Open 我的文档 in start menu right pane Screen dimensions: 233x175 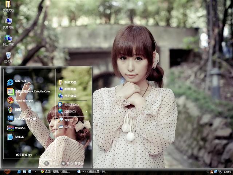point(67,82)
